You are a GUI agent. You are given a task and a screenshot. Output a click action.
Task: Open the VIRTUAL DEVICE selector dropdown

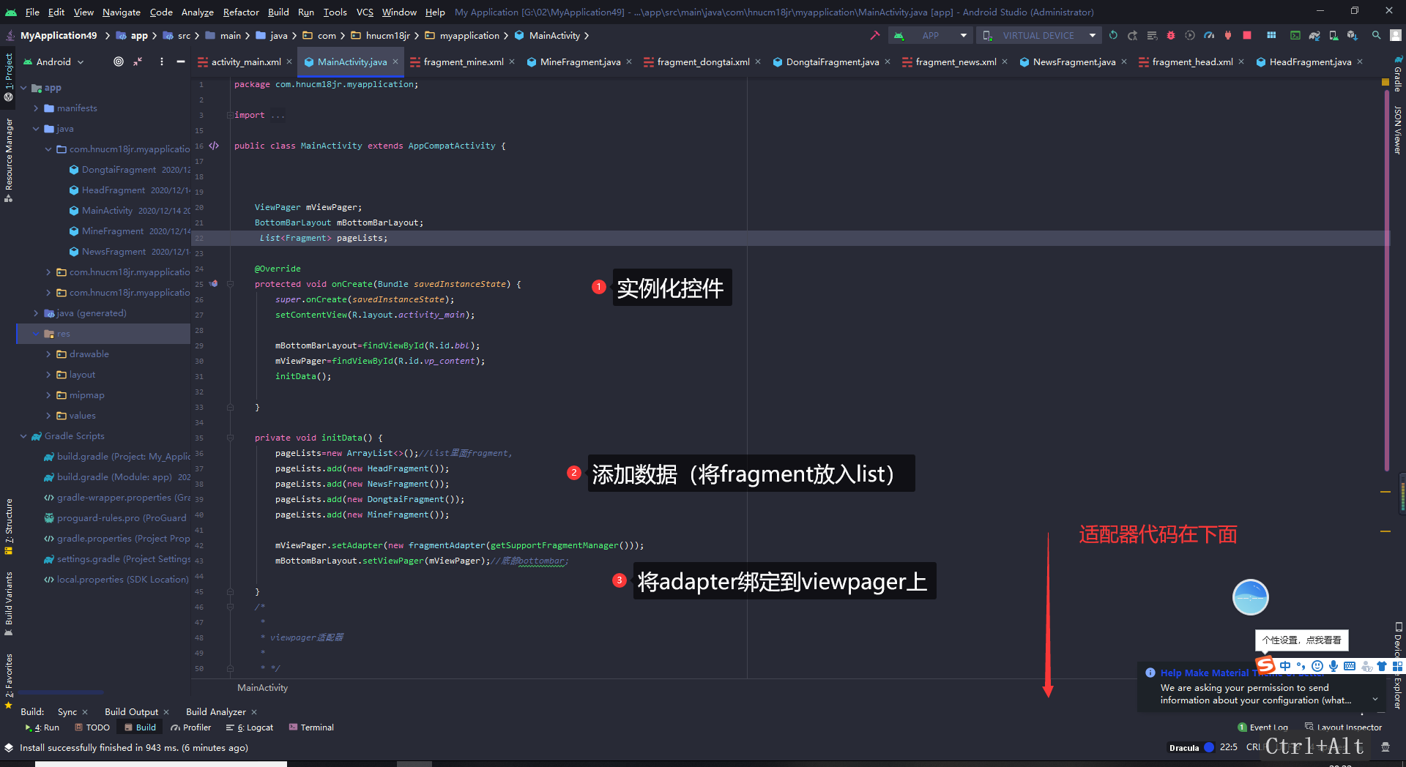coord(1040,35)
